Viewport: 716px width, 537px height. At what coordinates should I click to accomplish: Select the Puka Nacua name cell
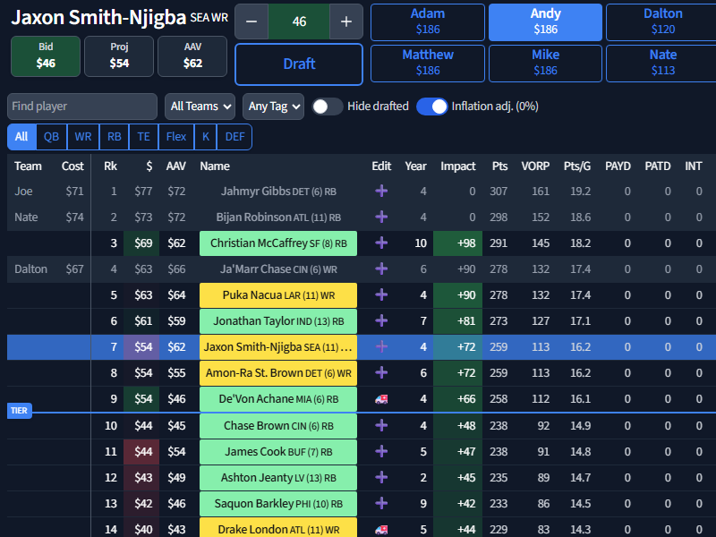(278, 295)
